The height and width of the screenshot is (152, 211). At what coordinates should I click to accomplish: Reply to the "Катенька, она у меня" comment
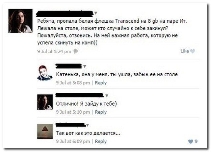tap(101, 83)
